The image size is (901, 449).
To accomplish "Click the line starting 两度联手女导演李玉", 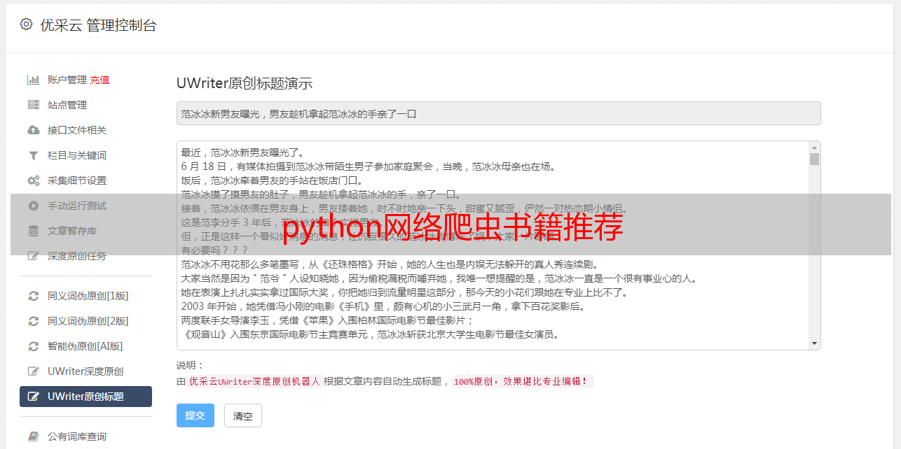I will coord(327,320).
